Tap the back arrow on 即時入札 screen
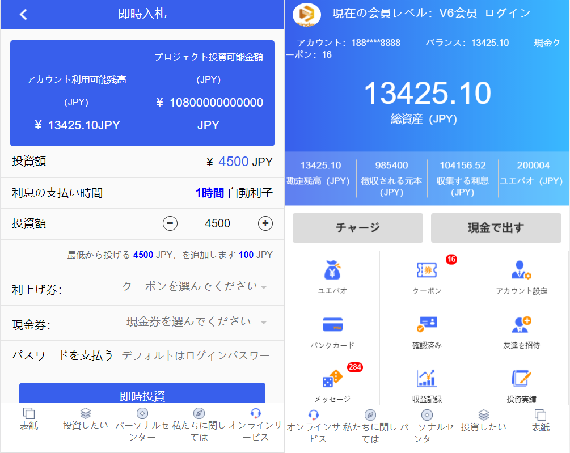This screenshot has width=570, height=453. [23, 14]
